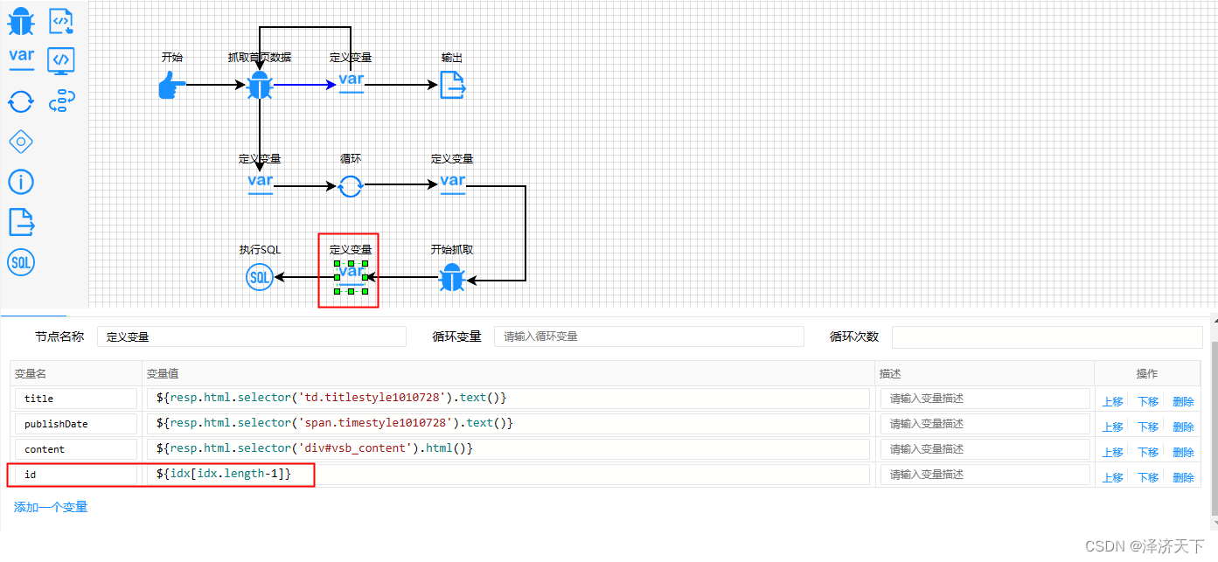Screen dimensions: 1218x562
Task: Focus the 循环次数 input field
Action: [1047, 337]
